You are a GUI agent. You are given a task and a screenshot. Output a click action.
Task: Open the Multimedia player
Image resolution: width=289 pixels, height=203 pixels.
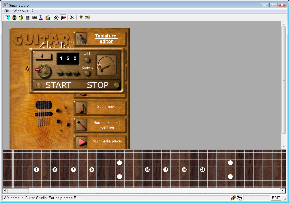[107, 141]
